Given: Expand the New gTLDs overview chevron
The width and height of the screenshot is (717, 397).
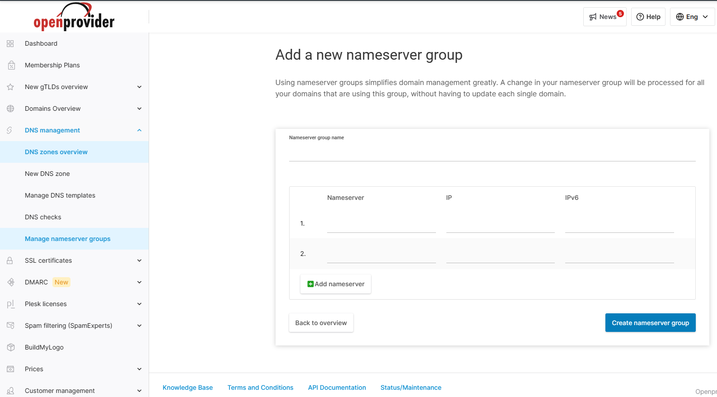Looking at the screenshot, I should [x=140, y=87].
